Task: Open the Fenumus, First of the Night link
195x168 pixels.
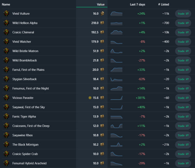Action: point(31,88)
